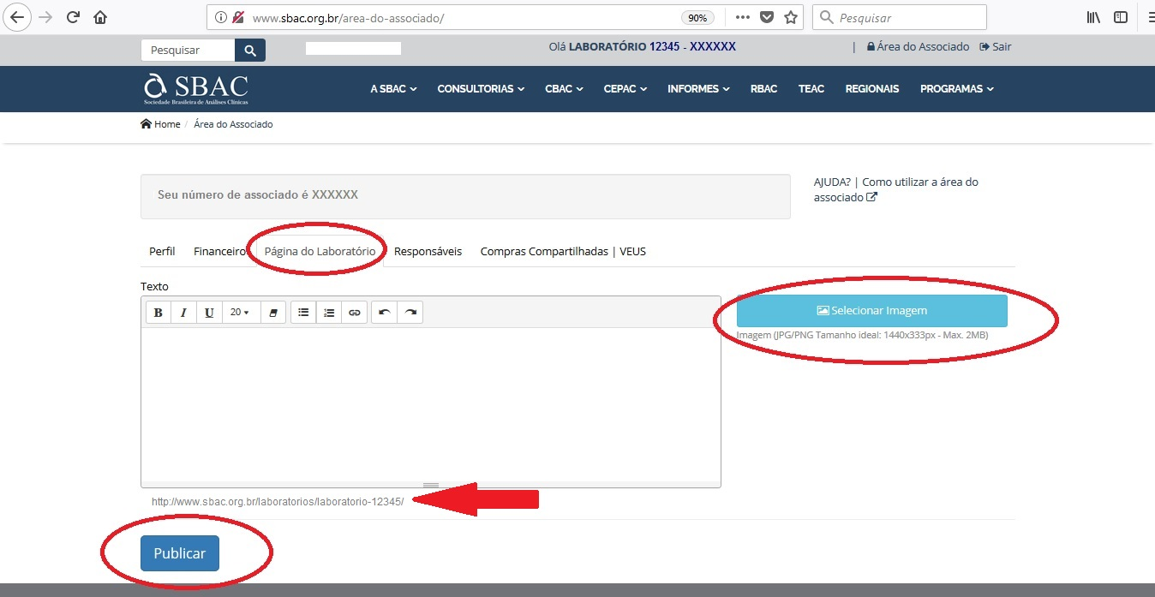1155x597 pixels.
Task: Insert an unordered bullet list
Action: [x=303, y=313]
